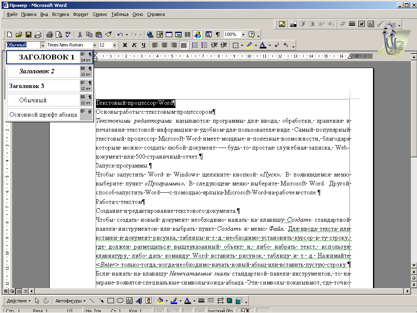417x313 pixels.
Task: Create a new blank document
Action: click(x=10, y=35)
